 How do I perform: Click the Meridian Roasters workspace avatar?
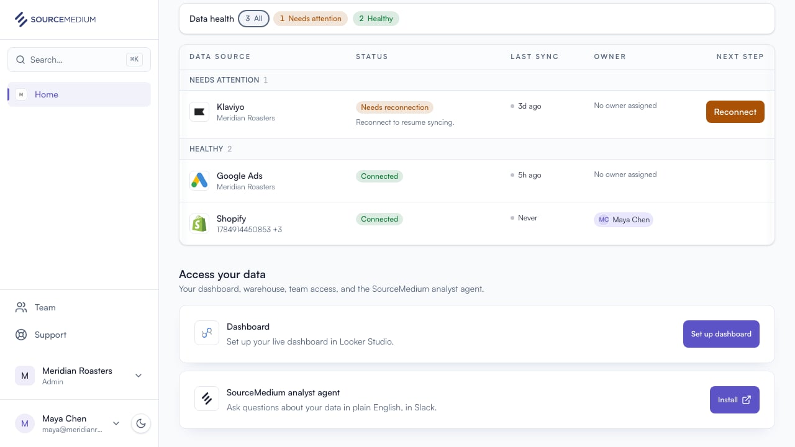25,376
